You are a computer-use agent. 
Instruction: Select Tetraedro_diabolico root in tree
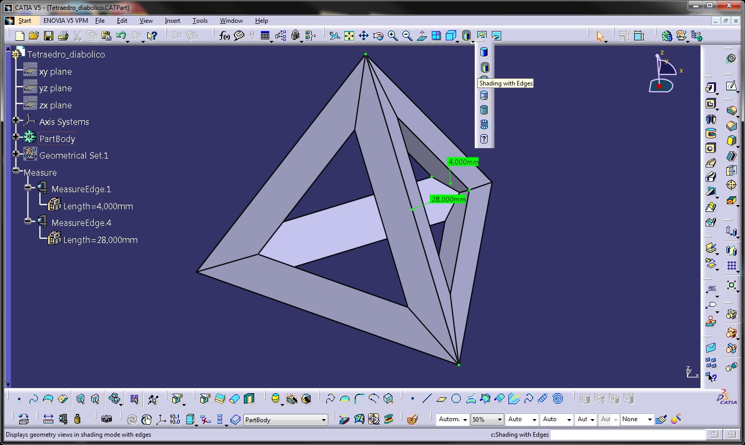(x=66, y=54)
